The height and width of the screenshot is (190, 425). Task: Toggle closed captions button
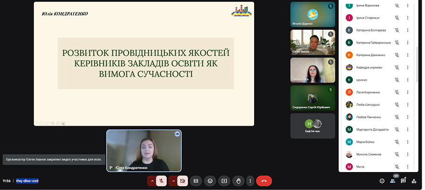[195, 181]
